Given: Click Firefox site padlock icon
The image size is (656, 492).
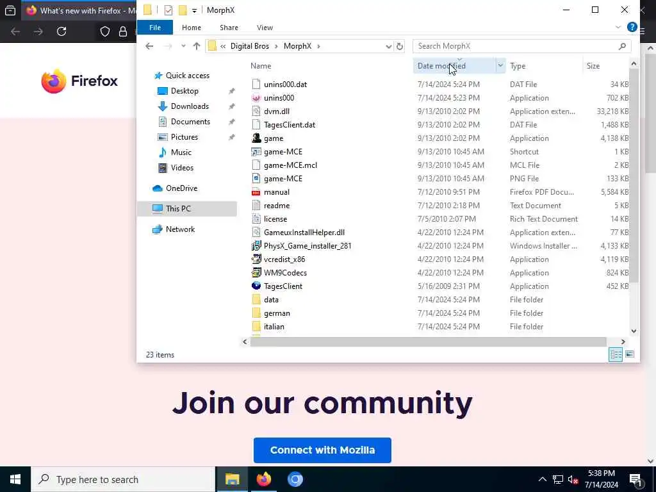Looking at the screenshot, I should [123, 31].
